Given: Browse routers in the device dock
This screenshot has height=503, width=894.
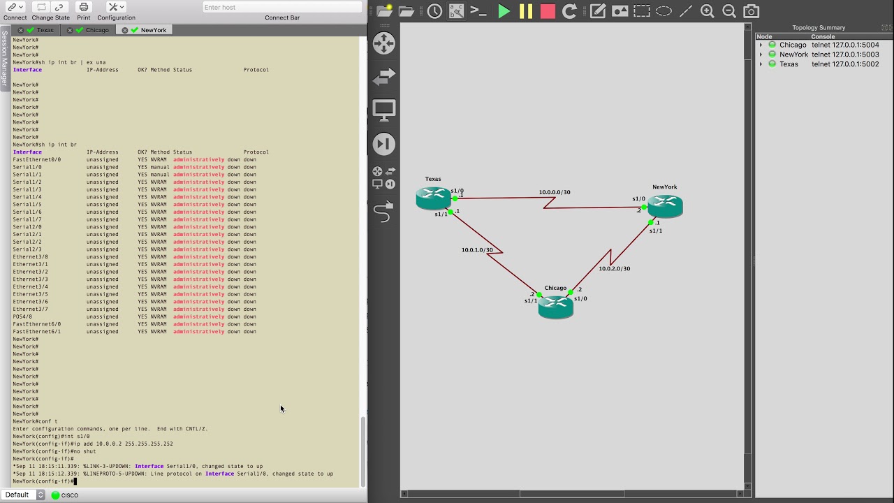Looking at the screenshot, I should coord(383,43).
